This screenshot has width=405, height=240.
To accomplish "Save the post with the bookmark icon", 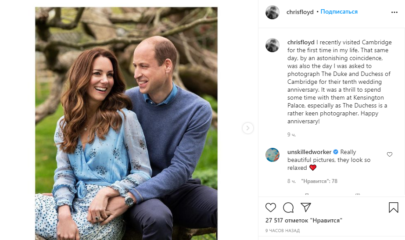I will (x=394, y=207).
